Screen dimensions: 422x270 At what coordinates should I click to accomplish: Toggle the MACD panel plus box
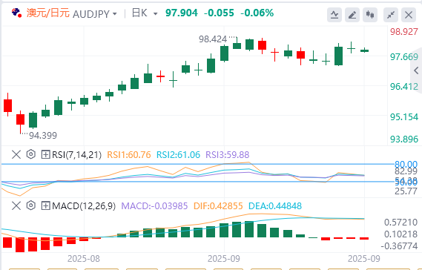45,205
